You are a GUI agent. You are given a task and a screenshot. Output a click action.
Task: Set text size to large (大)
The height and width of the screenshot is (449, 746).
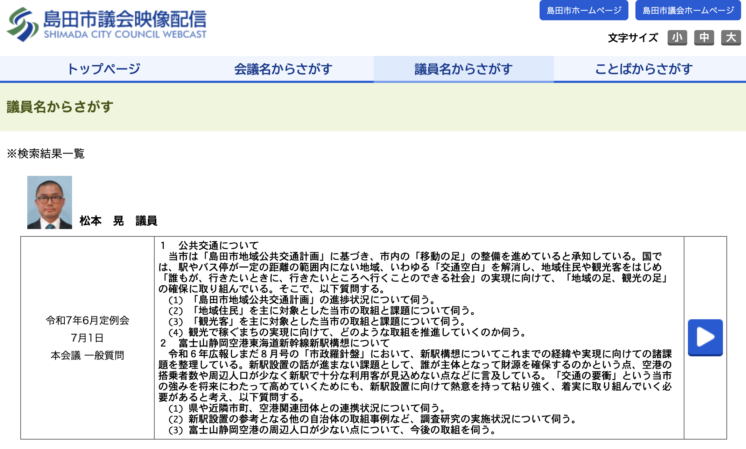pyautogui.click(x=731, y=37)
